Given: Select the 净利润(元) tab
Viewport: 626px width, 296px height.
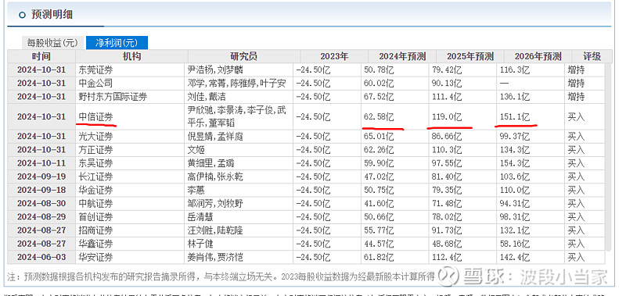Looking at the screenshot, I should [117, 43].
